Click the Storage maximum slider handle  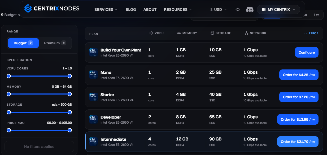point(70,112)
